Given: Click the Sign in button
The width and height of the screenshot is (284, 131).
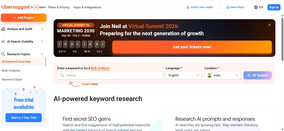Looking at the screenshot, I should [274, 7].
